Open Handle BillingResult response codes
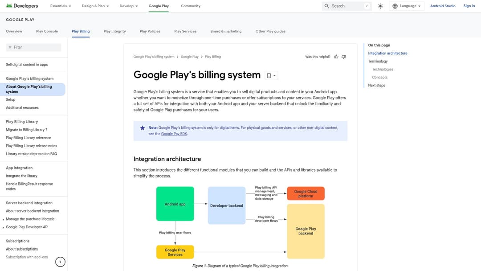Viewport: 481px width, 271px height. coord(29,186)
